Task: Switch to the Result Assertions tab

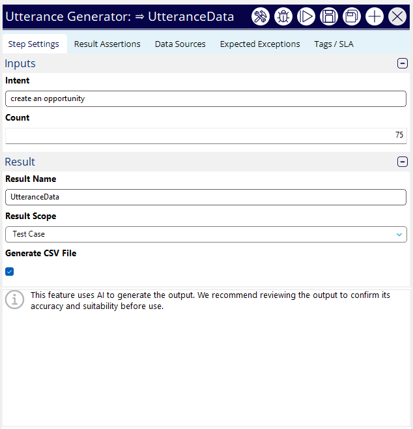Action: 107,44
